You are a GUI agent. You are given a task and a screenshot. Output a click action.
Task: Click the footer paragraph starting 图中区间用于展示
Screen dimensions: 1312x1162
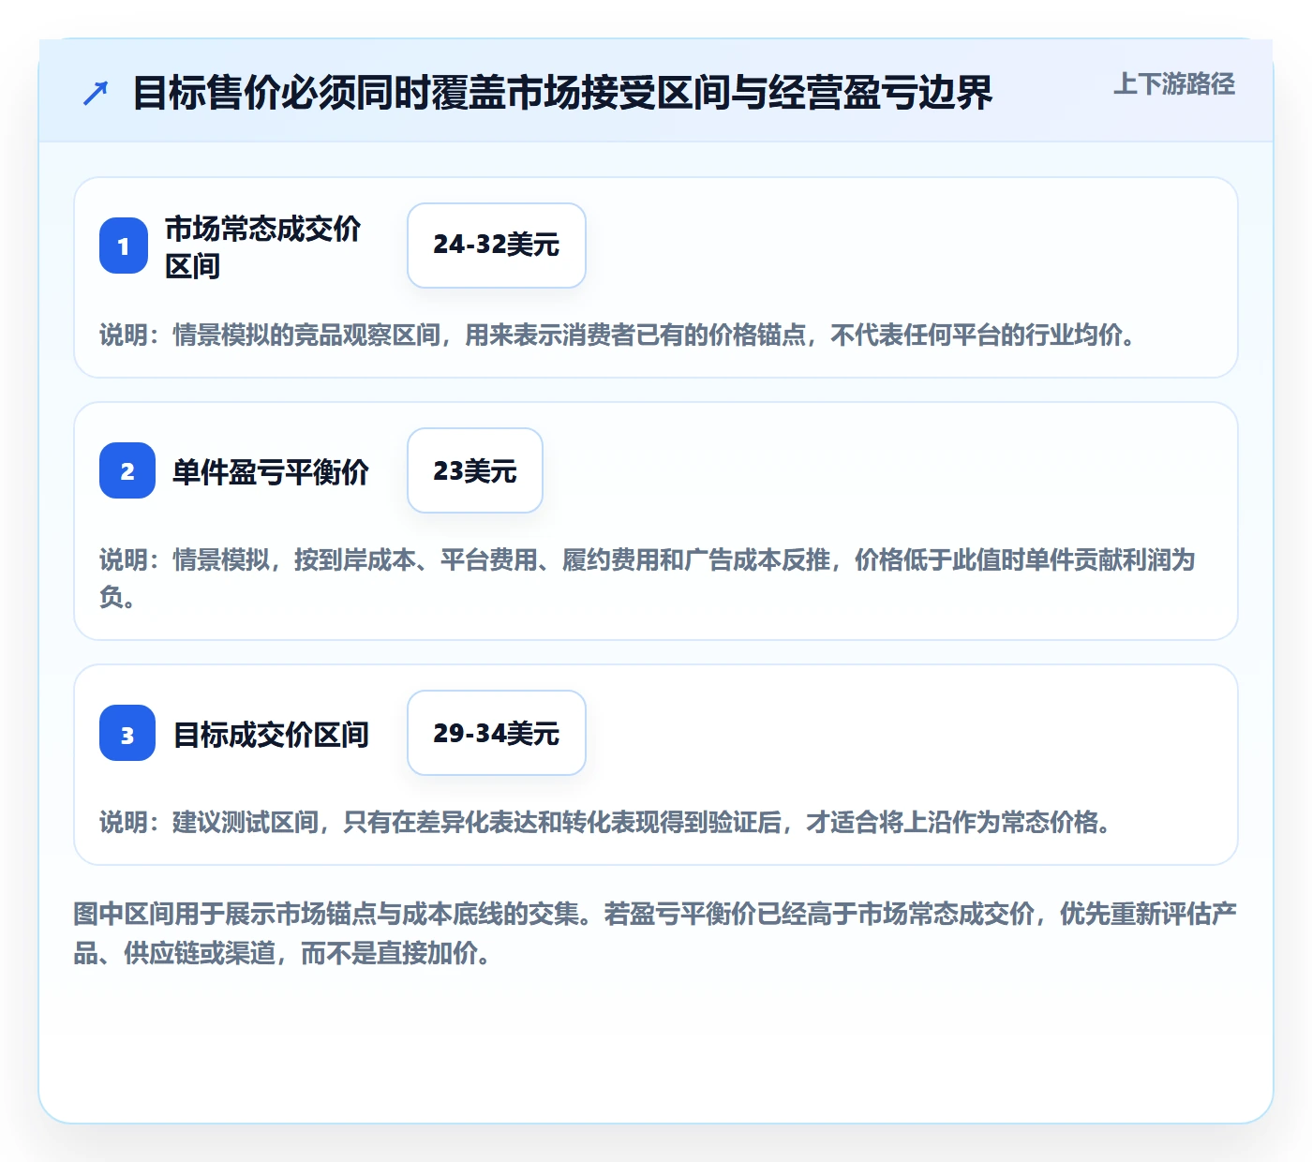click(655, 933)
